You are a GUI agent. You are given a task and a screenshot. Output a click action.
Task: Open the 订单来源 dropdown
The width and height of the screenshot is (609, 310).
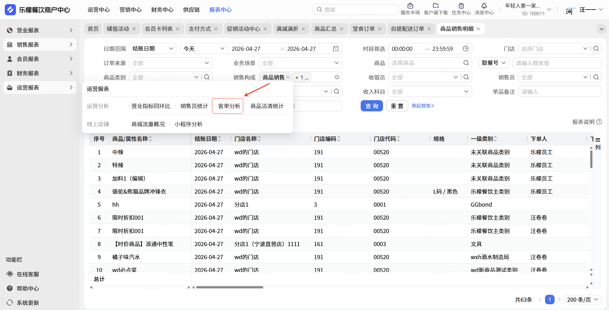point(171,63)
